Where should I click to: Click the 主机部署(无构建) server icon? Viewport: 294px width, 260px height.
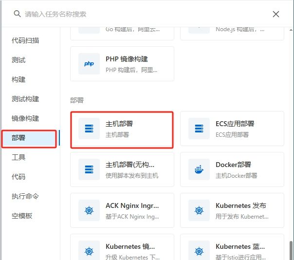click(x=89, y=169)
